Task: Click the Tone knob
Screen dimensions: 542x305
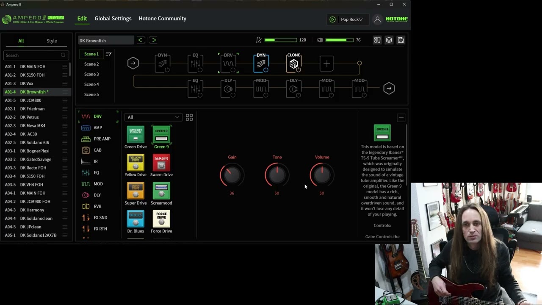Action: pos(277,175)
